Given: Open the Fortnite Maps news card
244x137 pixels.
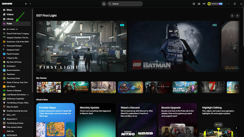Looking at the screenshot, I should 56,120.
